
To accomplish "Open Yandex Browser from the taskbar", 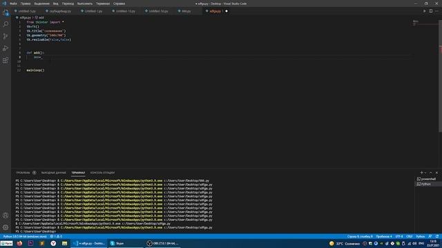I will (53, 243).
